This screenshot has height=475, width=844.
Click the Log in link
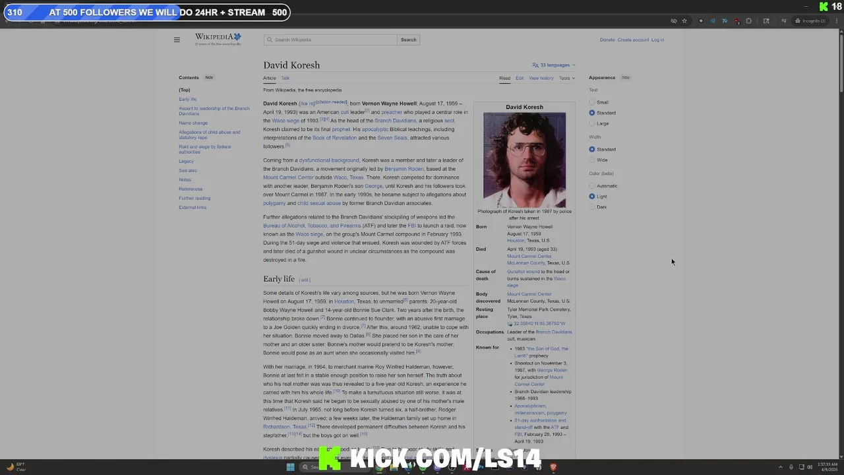pos(657,40)
